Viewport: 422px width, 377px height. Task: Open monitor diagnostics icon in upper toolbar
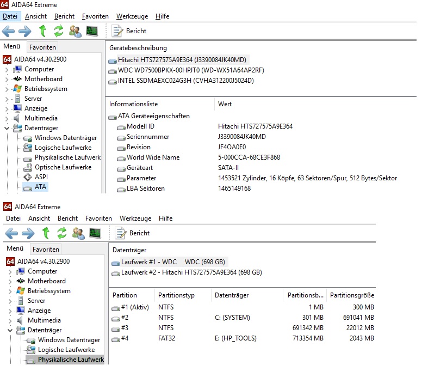pos(92,31)
